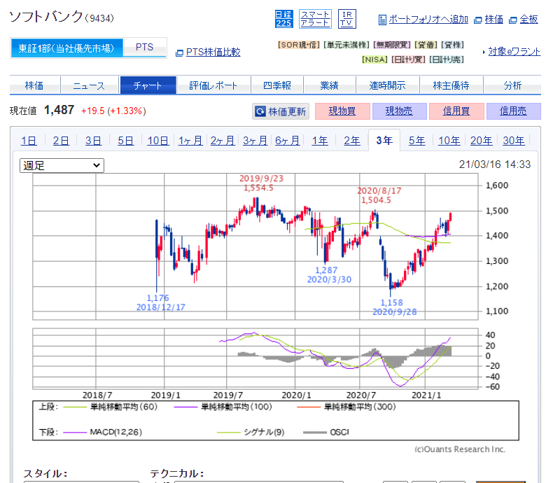Image resolution: width=553 pixels, height=483 pixels.
Task: Select the 20年 chart period
Action: pyautogui.click(x=482, y=141)
